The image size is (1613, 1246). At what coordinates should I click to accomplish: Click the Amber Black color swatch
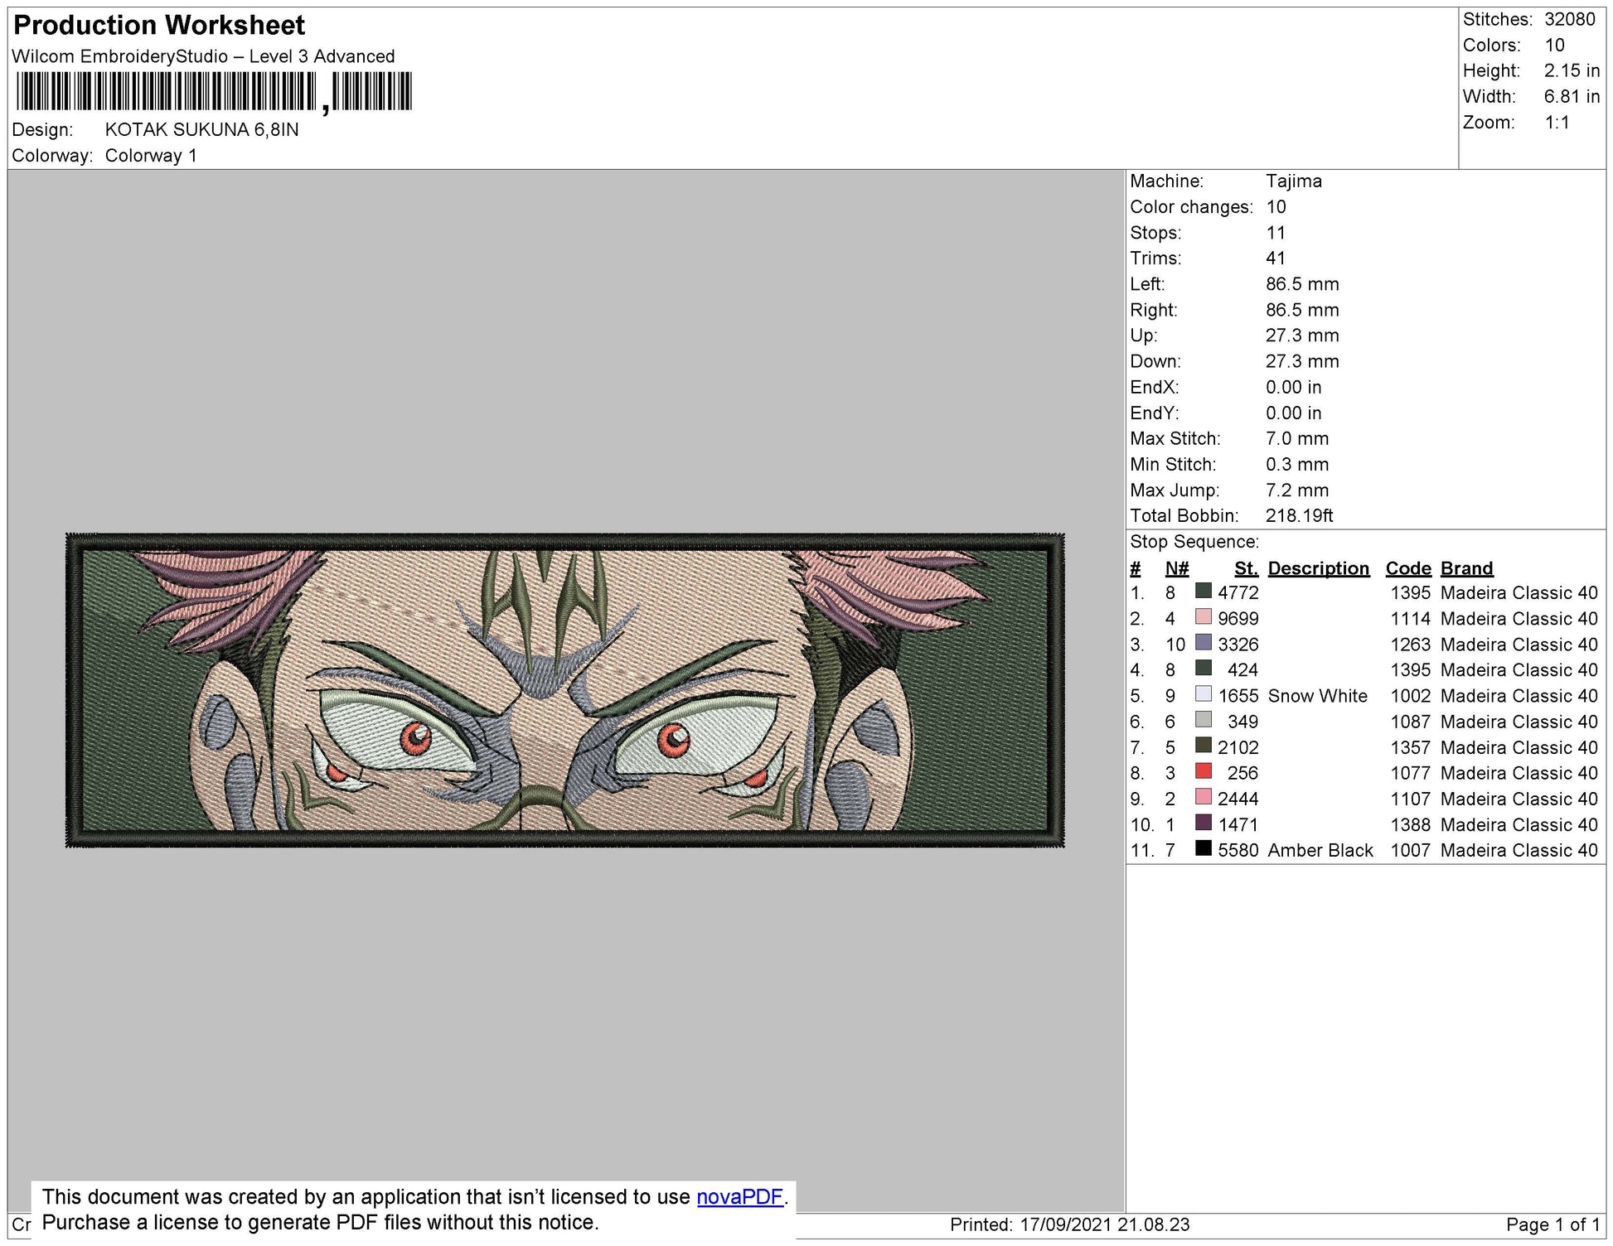pos(1204,848)
